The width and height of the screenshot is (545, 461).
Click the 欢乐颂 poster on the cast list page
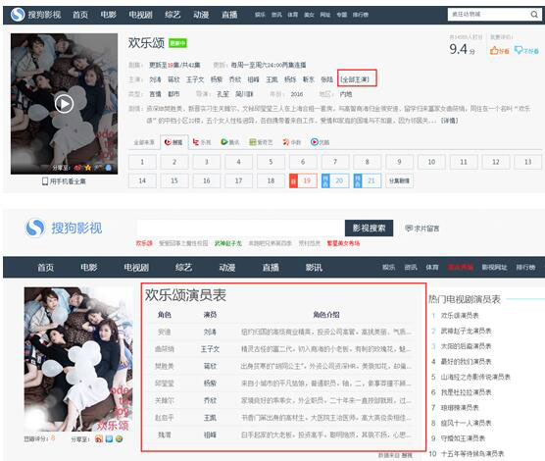click(x=78, y=359)
